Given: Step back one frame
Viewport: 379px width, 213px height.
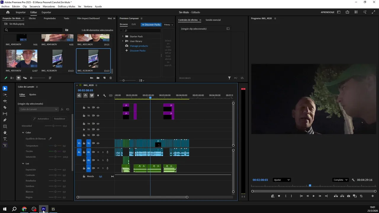Looking at the screenshot, I should tap(307, 196).
